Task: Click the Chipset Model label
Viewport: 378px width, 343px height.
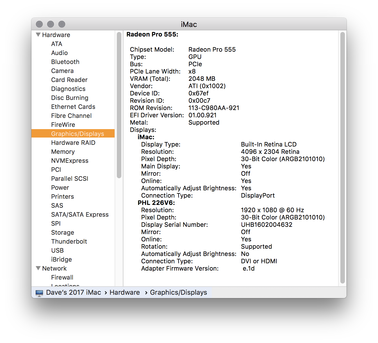Action: pyautogui.click(x=152, y=49)
